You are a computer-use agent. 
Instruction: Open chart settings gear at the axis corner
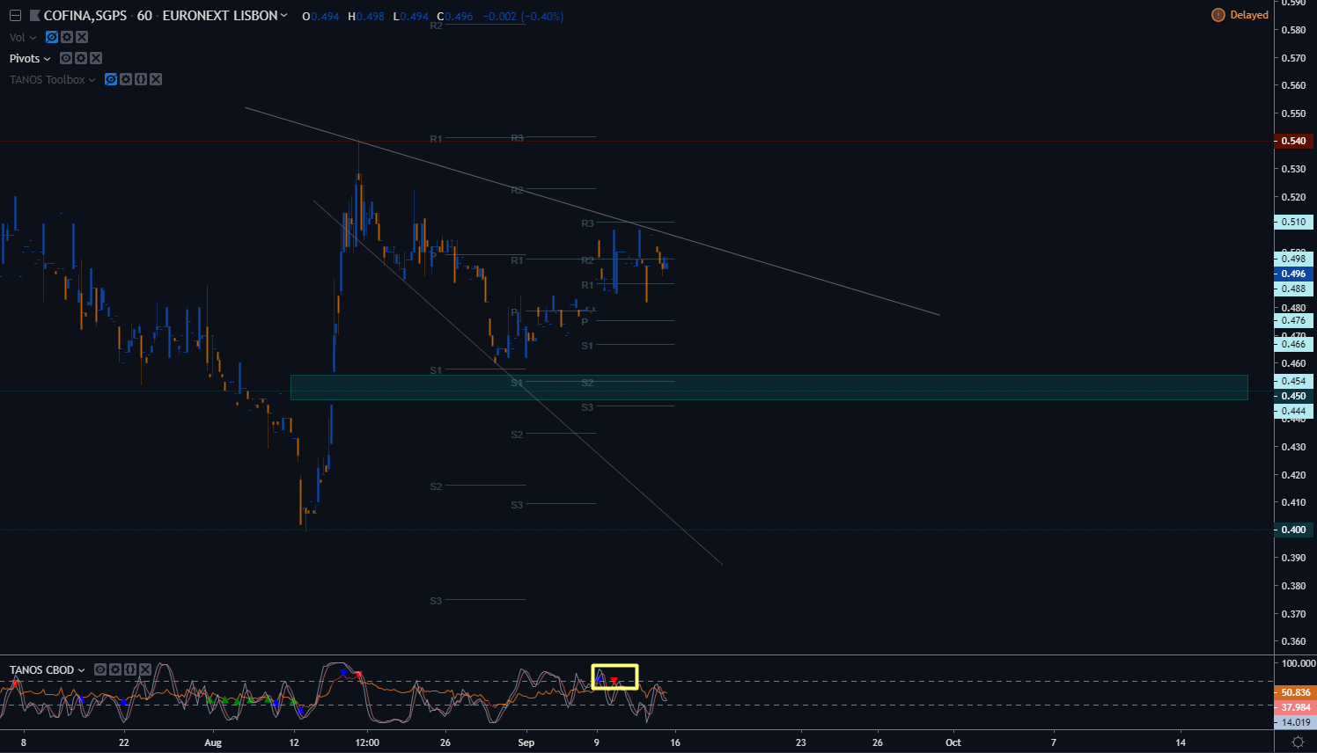tap(1298, 742)
